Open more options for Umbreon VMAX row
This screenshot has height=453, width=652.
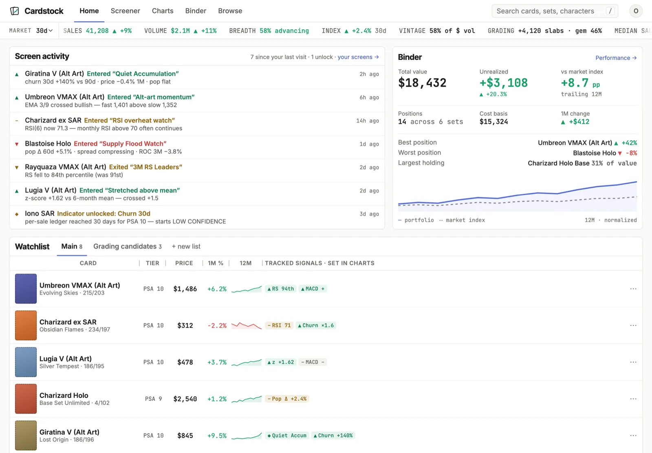coord(633,289)
